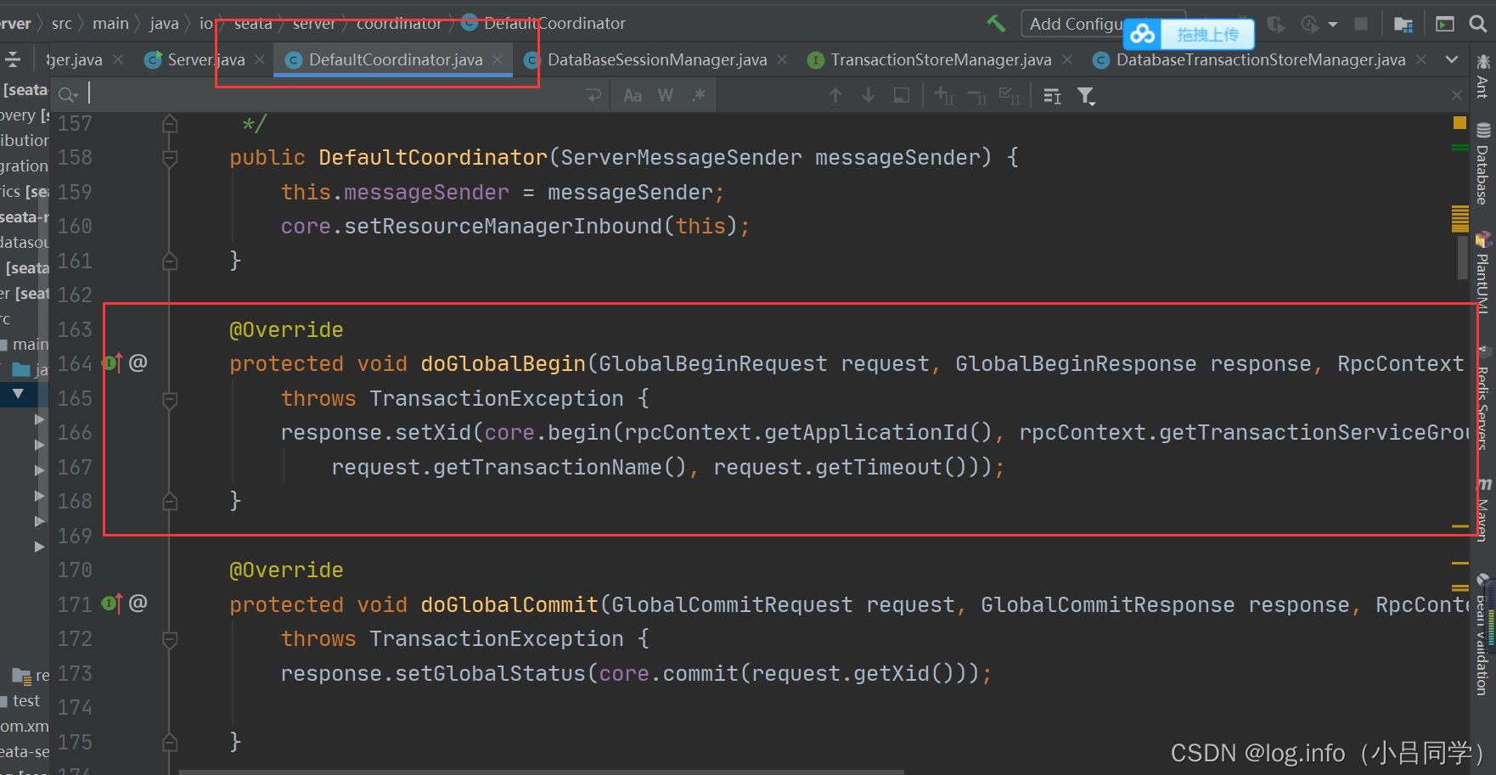Image resolution: width=1496 pixels, height=775 pixels.
Task: Select the 'main' folder in project tree
Action: 31,345
